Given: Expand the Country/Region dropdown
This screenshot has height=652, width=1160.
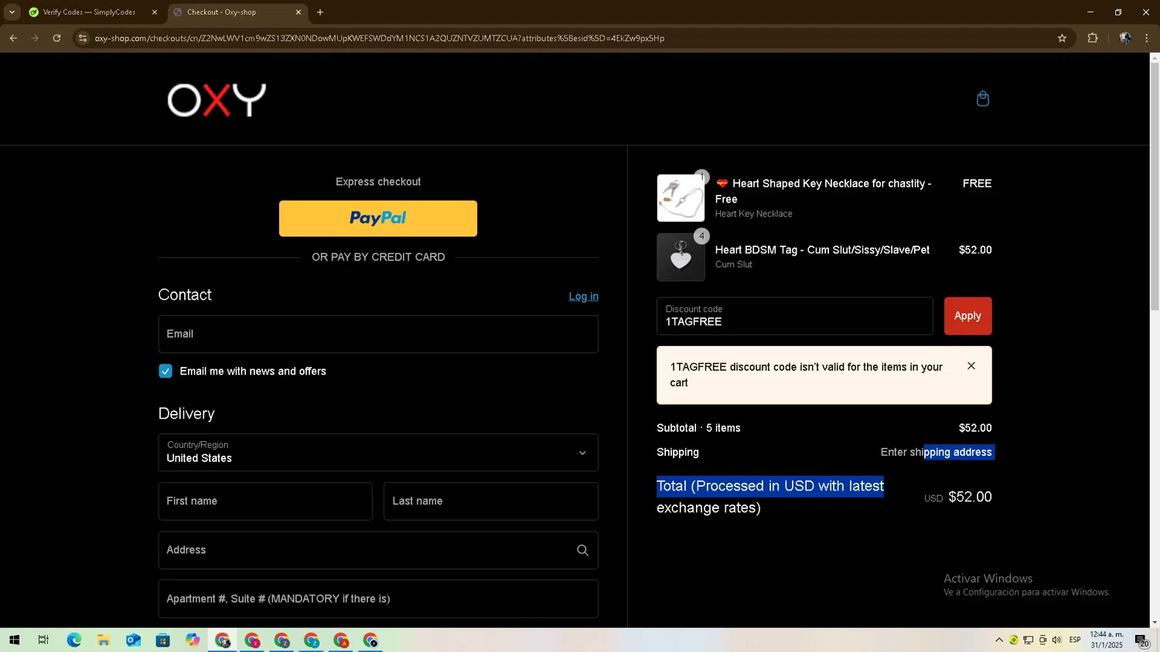Looking at the screenshot, I should coord(378,453).
